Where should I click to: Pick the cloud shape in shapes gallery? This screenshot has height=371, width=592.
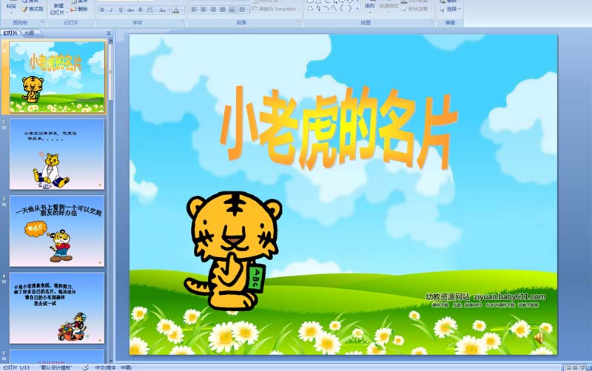(x=310, y=8)
